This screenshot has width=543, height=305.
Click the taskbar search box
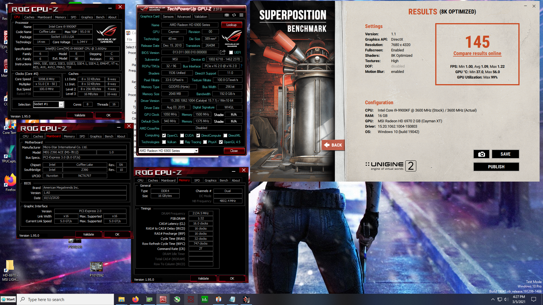(x=65, y=299)
